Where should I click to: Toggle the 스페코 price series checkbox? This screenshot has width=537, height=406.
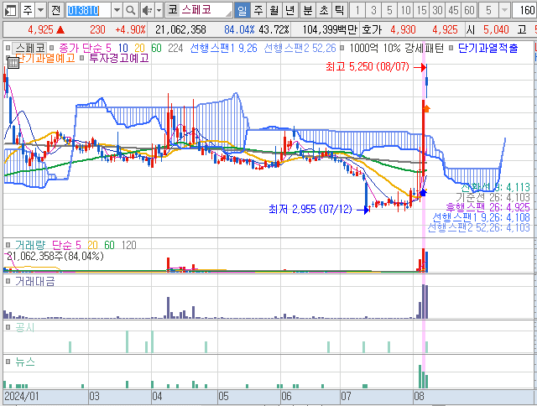(x=8, y=48)
